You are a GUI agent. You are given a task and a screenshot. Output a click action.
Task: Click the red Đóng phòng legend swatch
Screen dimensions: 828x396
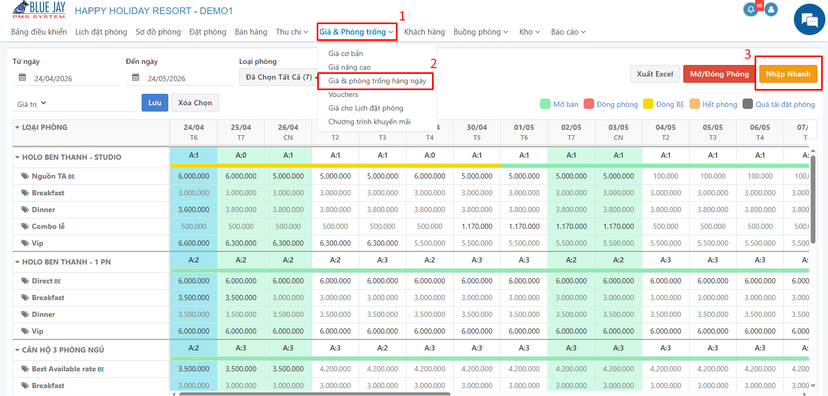coord(589,104)
